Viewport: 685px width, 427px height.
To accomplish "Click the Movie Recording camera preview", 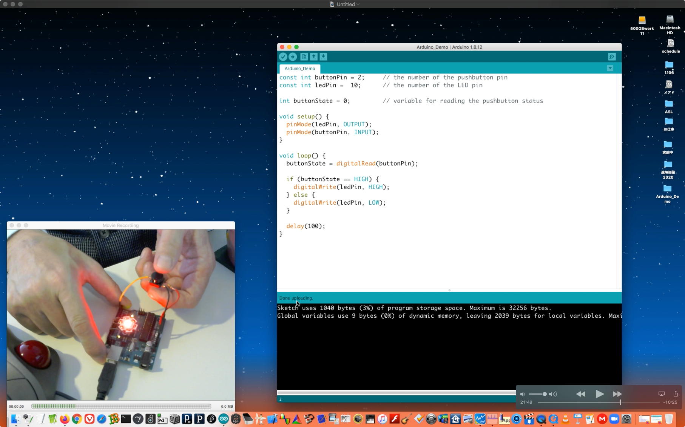I will (121, 315).
